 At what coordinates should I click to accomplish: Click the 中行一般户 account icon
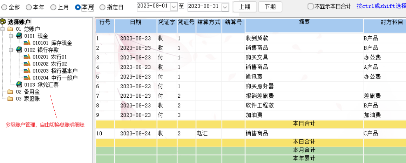tap(27, 77)
